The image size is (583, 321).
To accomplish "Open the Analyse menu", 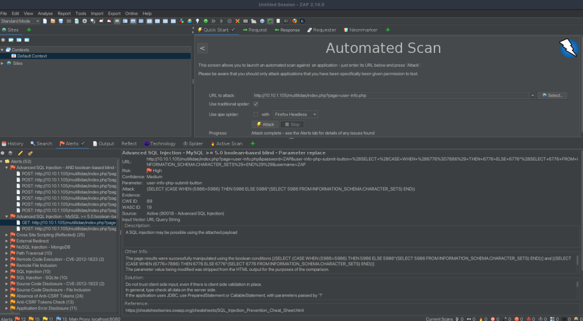I will tap(45, 13).
